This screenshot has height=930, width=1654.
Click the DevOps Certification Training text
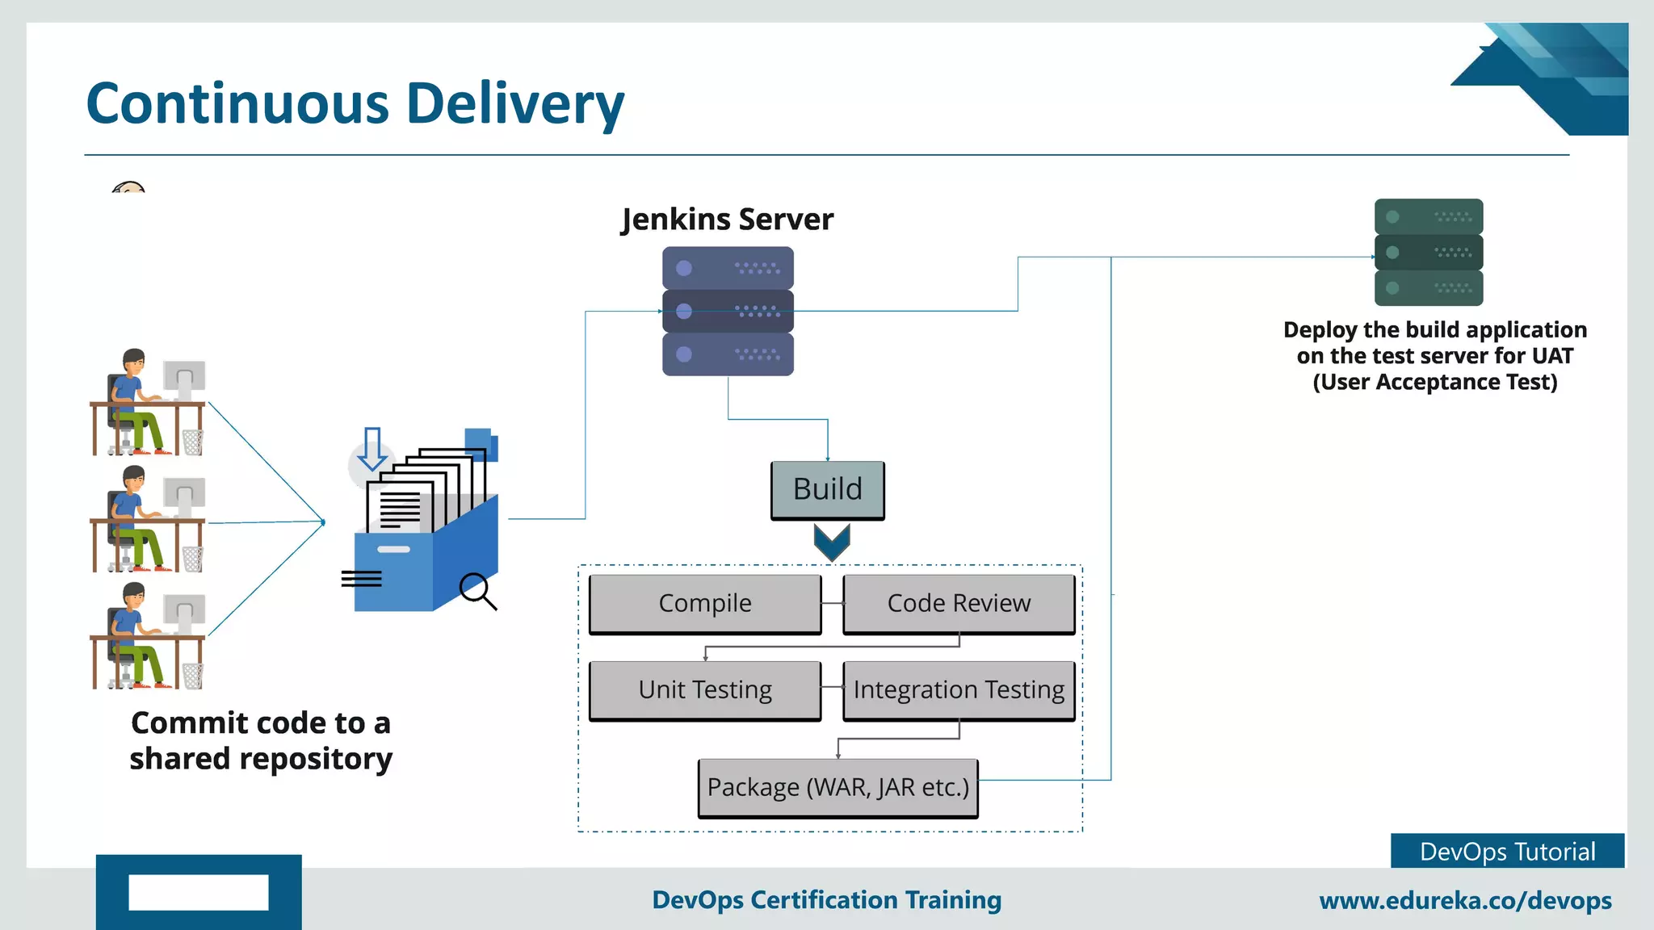[826, 899]
